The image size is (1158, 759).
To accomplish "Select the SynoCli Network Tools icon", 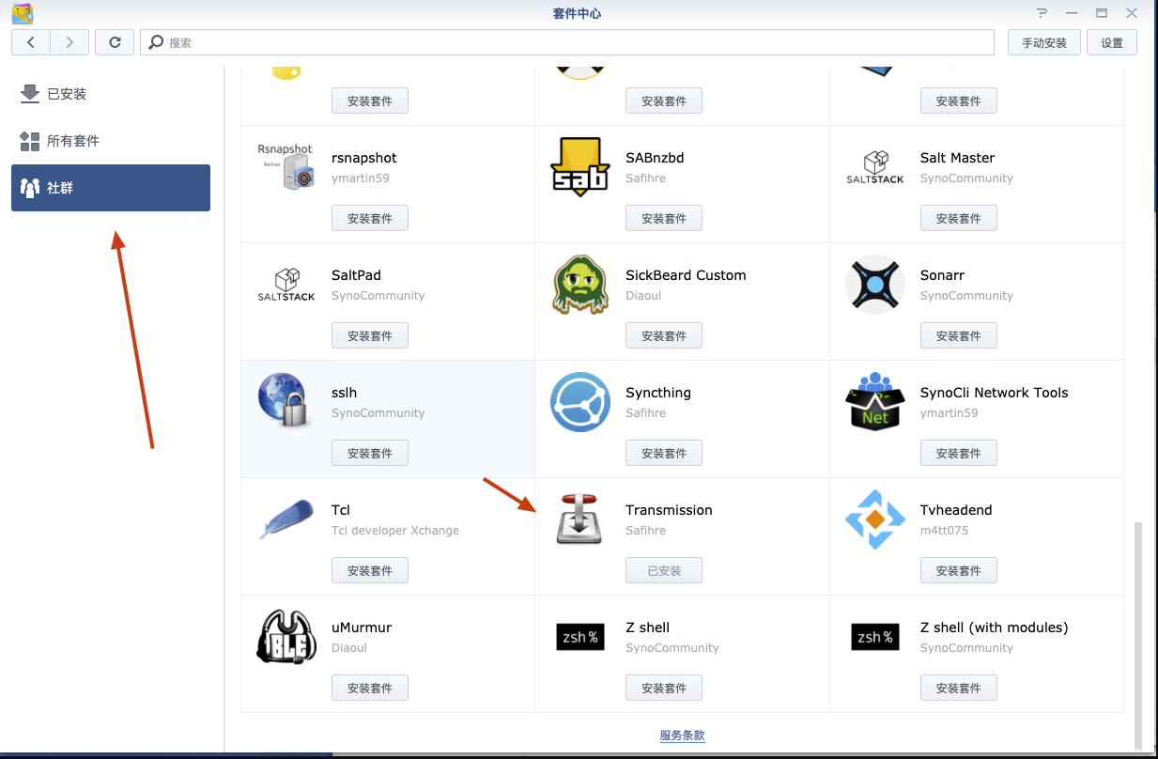I will pos(874,402).
